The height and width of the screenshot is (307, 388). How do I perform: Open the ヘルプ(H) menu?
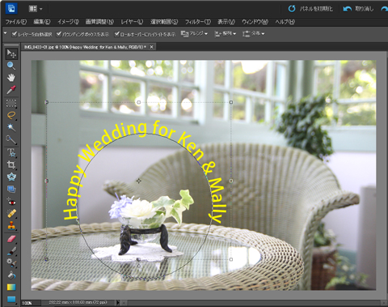(x=285, y=22)
